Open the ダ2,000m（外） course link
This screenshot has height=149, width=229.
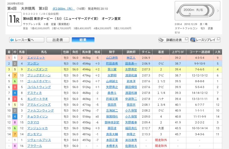click(63, 9)
